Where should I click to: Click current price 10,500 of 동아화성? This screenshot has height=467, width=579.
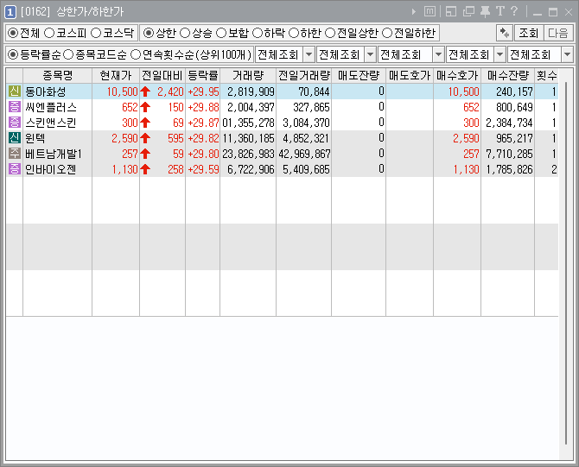point(122,92)
